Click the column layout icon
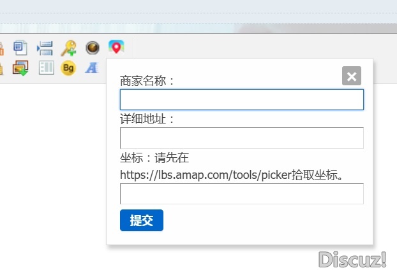 [x=46, y=67]
